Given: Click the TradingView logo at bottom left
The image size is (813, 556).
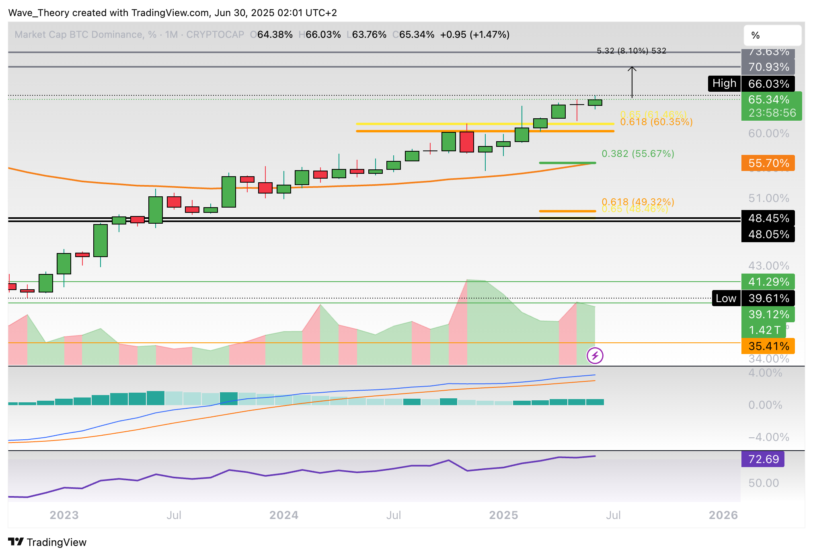Looking at the screenshot, I should click(x=47, y=542).
